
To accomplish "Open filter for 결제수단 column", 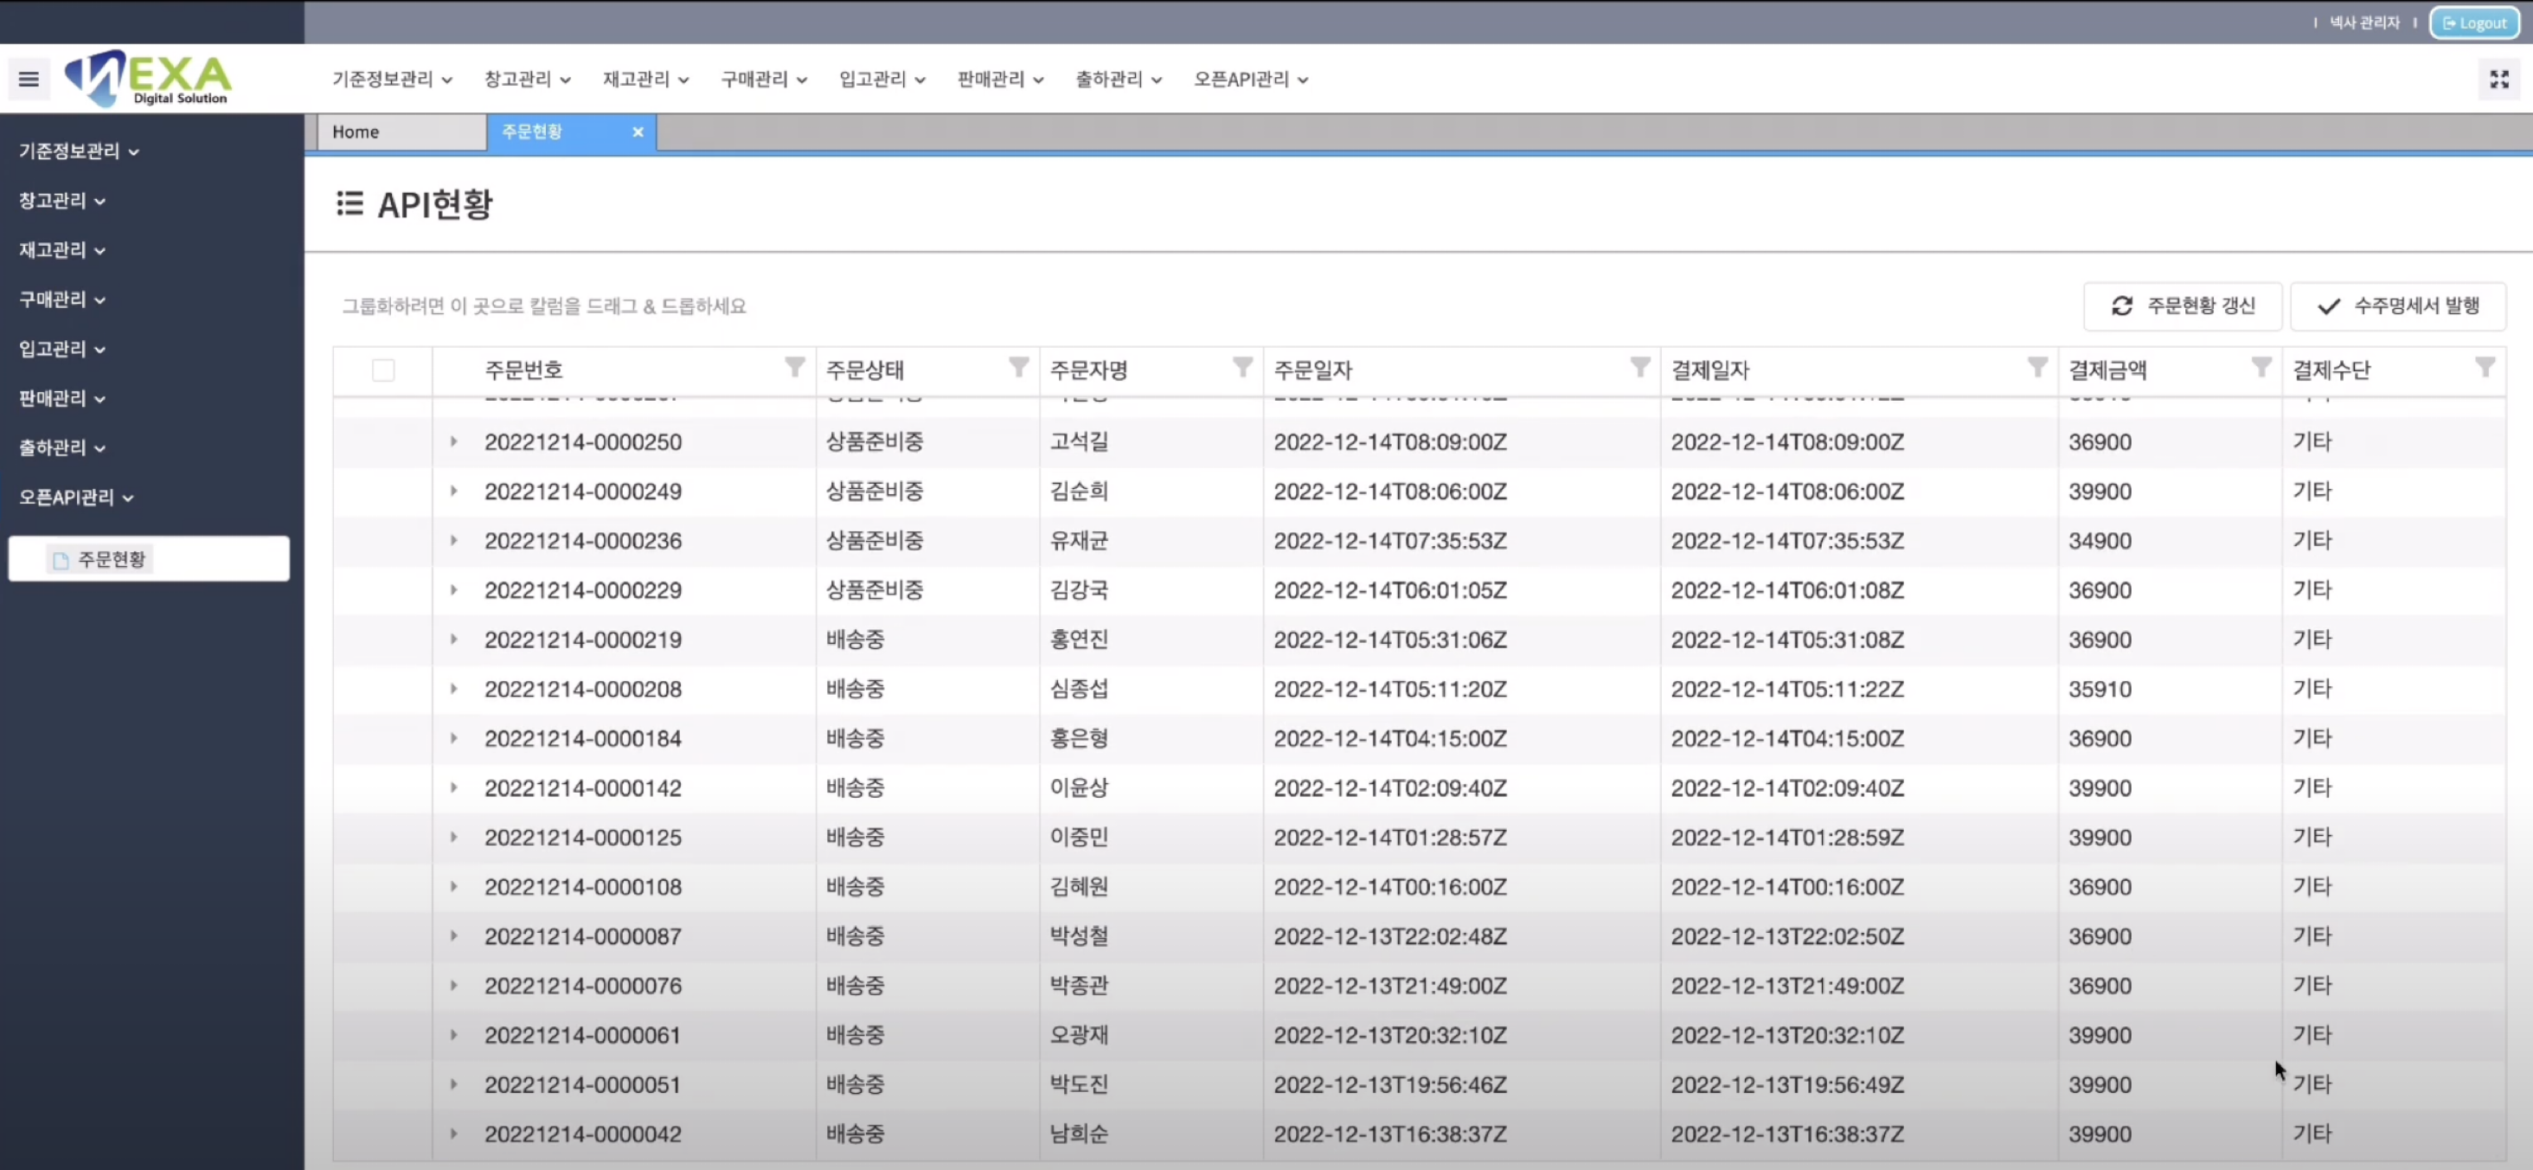I will pyautogui.click(x=2485, y=368).
